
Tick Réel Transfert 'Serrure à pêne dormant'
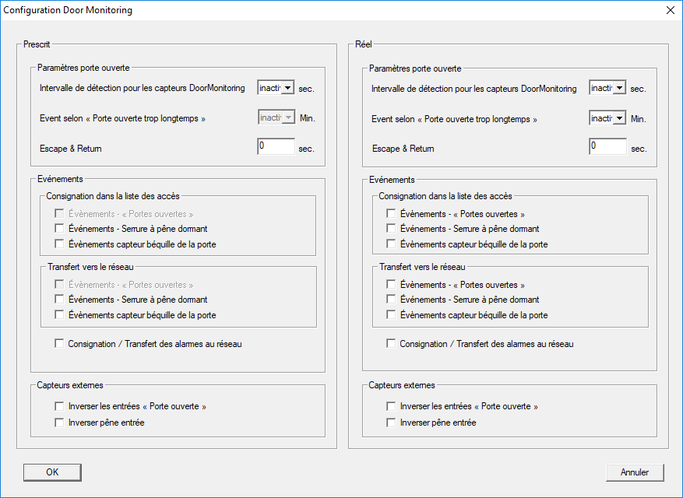click(x=391, y=300)
